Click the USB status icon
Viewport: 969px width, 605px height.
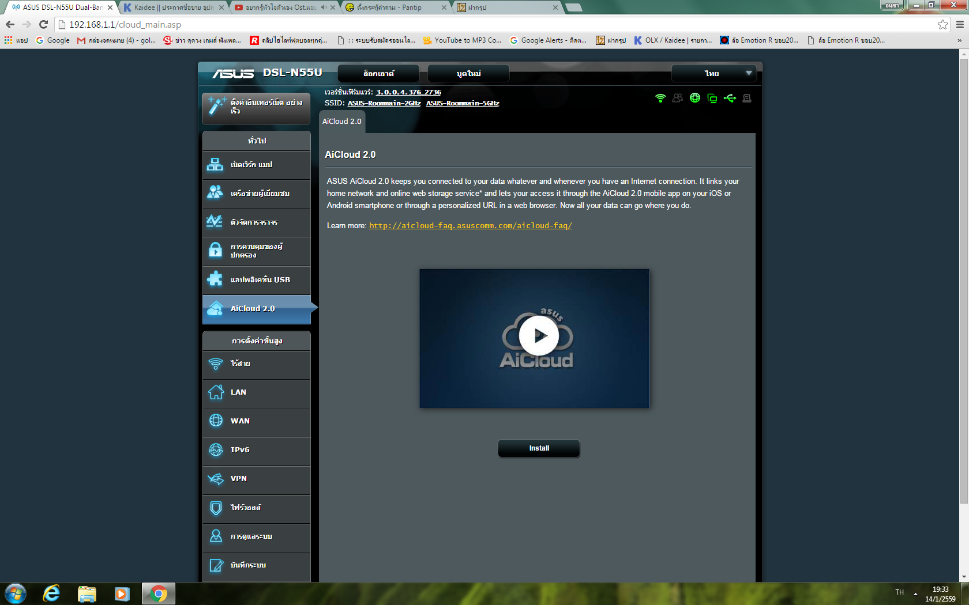(730, 98)
